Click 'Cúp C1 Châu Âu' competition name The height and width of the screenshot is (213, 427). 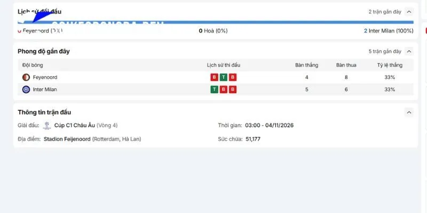pyautogui.click(x=75, y=126)
